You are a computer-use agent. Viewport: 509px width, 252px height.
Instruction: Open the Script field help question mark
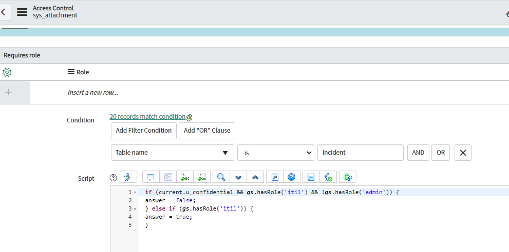click(113, 178)
